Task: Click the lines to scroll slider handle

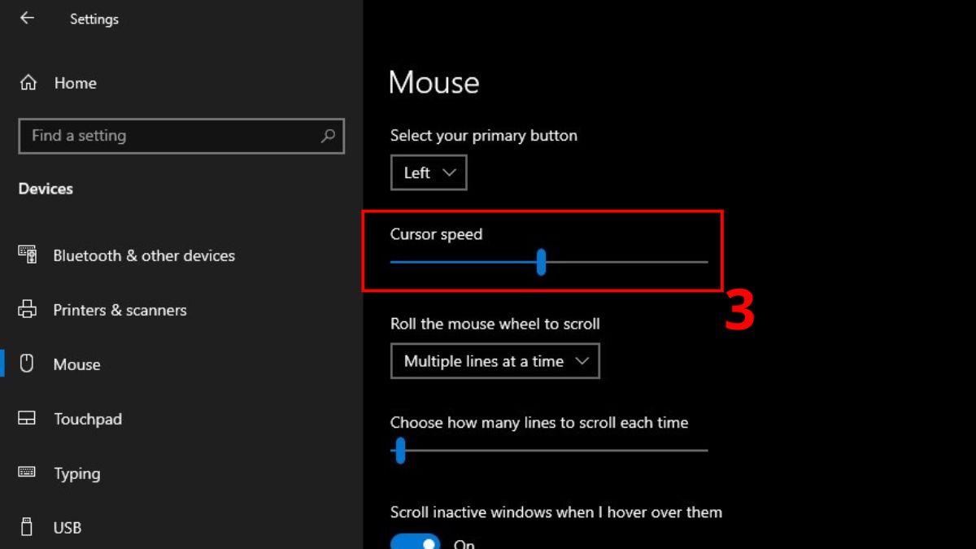Action: click(399, 450)
